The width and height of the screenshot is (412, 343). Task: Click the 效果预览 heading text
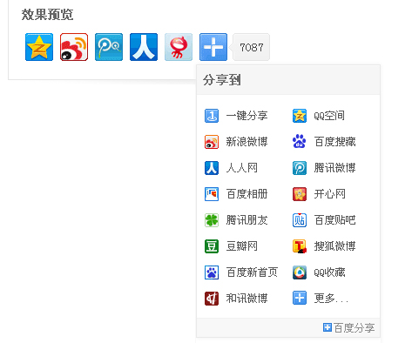click(x=47, y=15)
